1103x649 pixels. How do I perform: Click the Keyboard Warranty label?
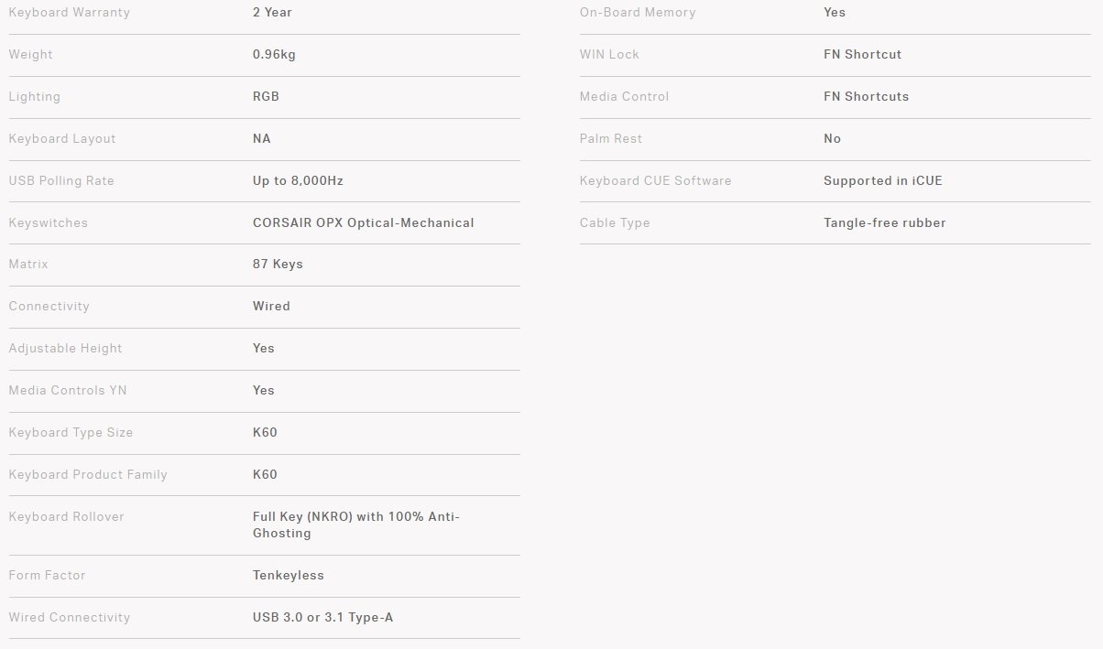coord(70,13)
